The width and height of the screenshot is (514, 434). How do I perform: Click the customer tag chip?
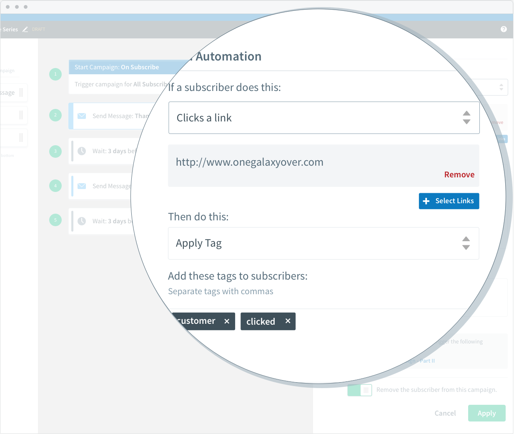(x=203, y=321)
